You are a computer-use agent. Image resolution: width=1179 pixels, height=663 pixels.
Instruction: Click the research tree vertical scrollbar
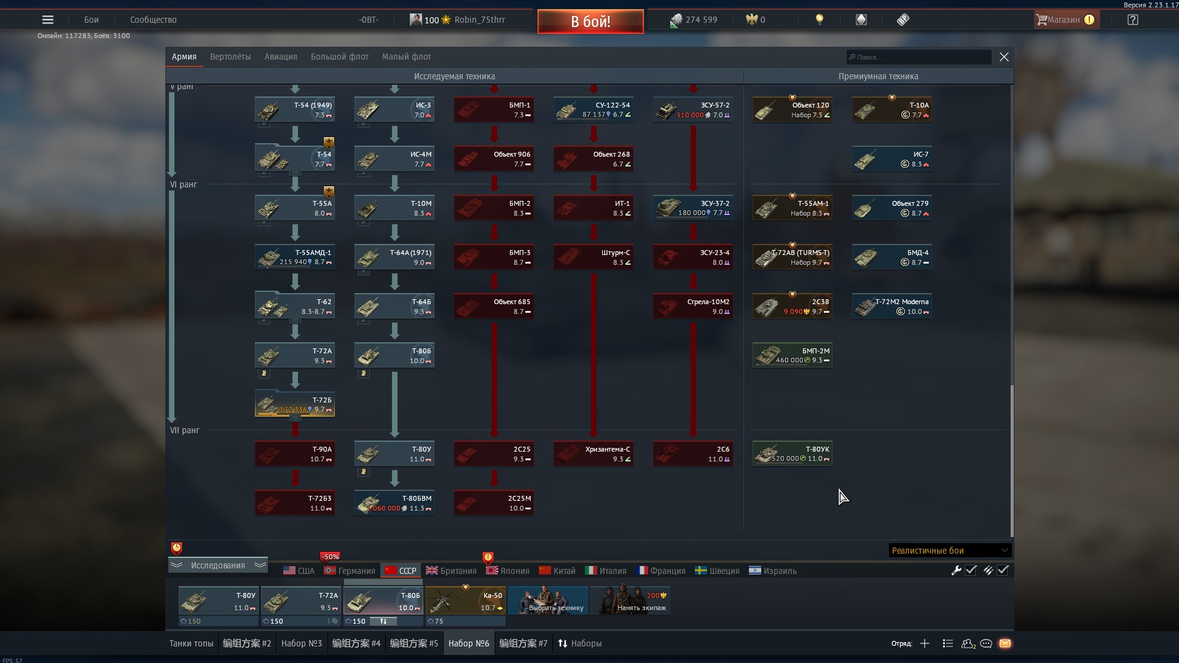pos(1011,461)
